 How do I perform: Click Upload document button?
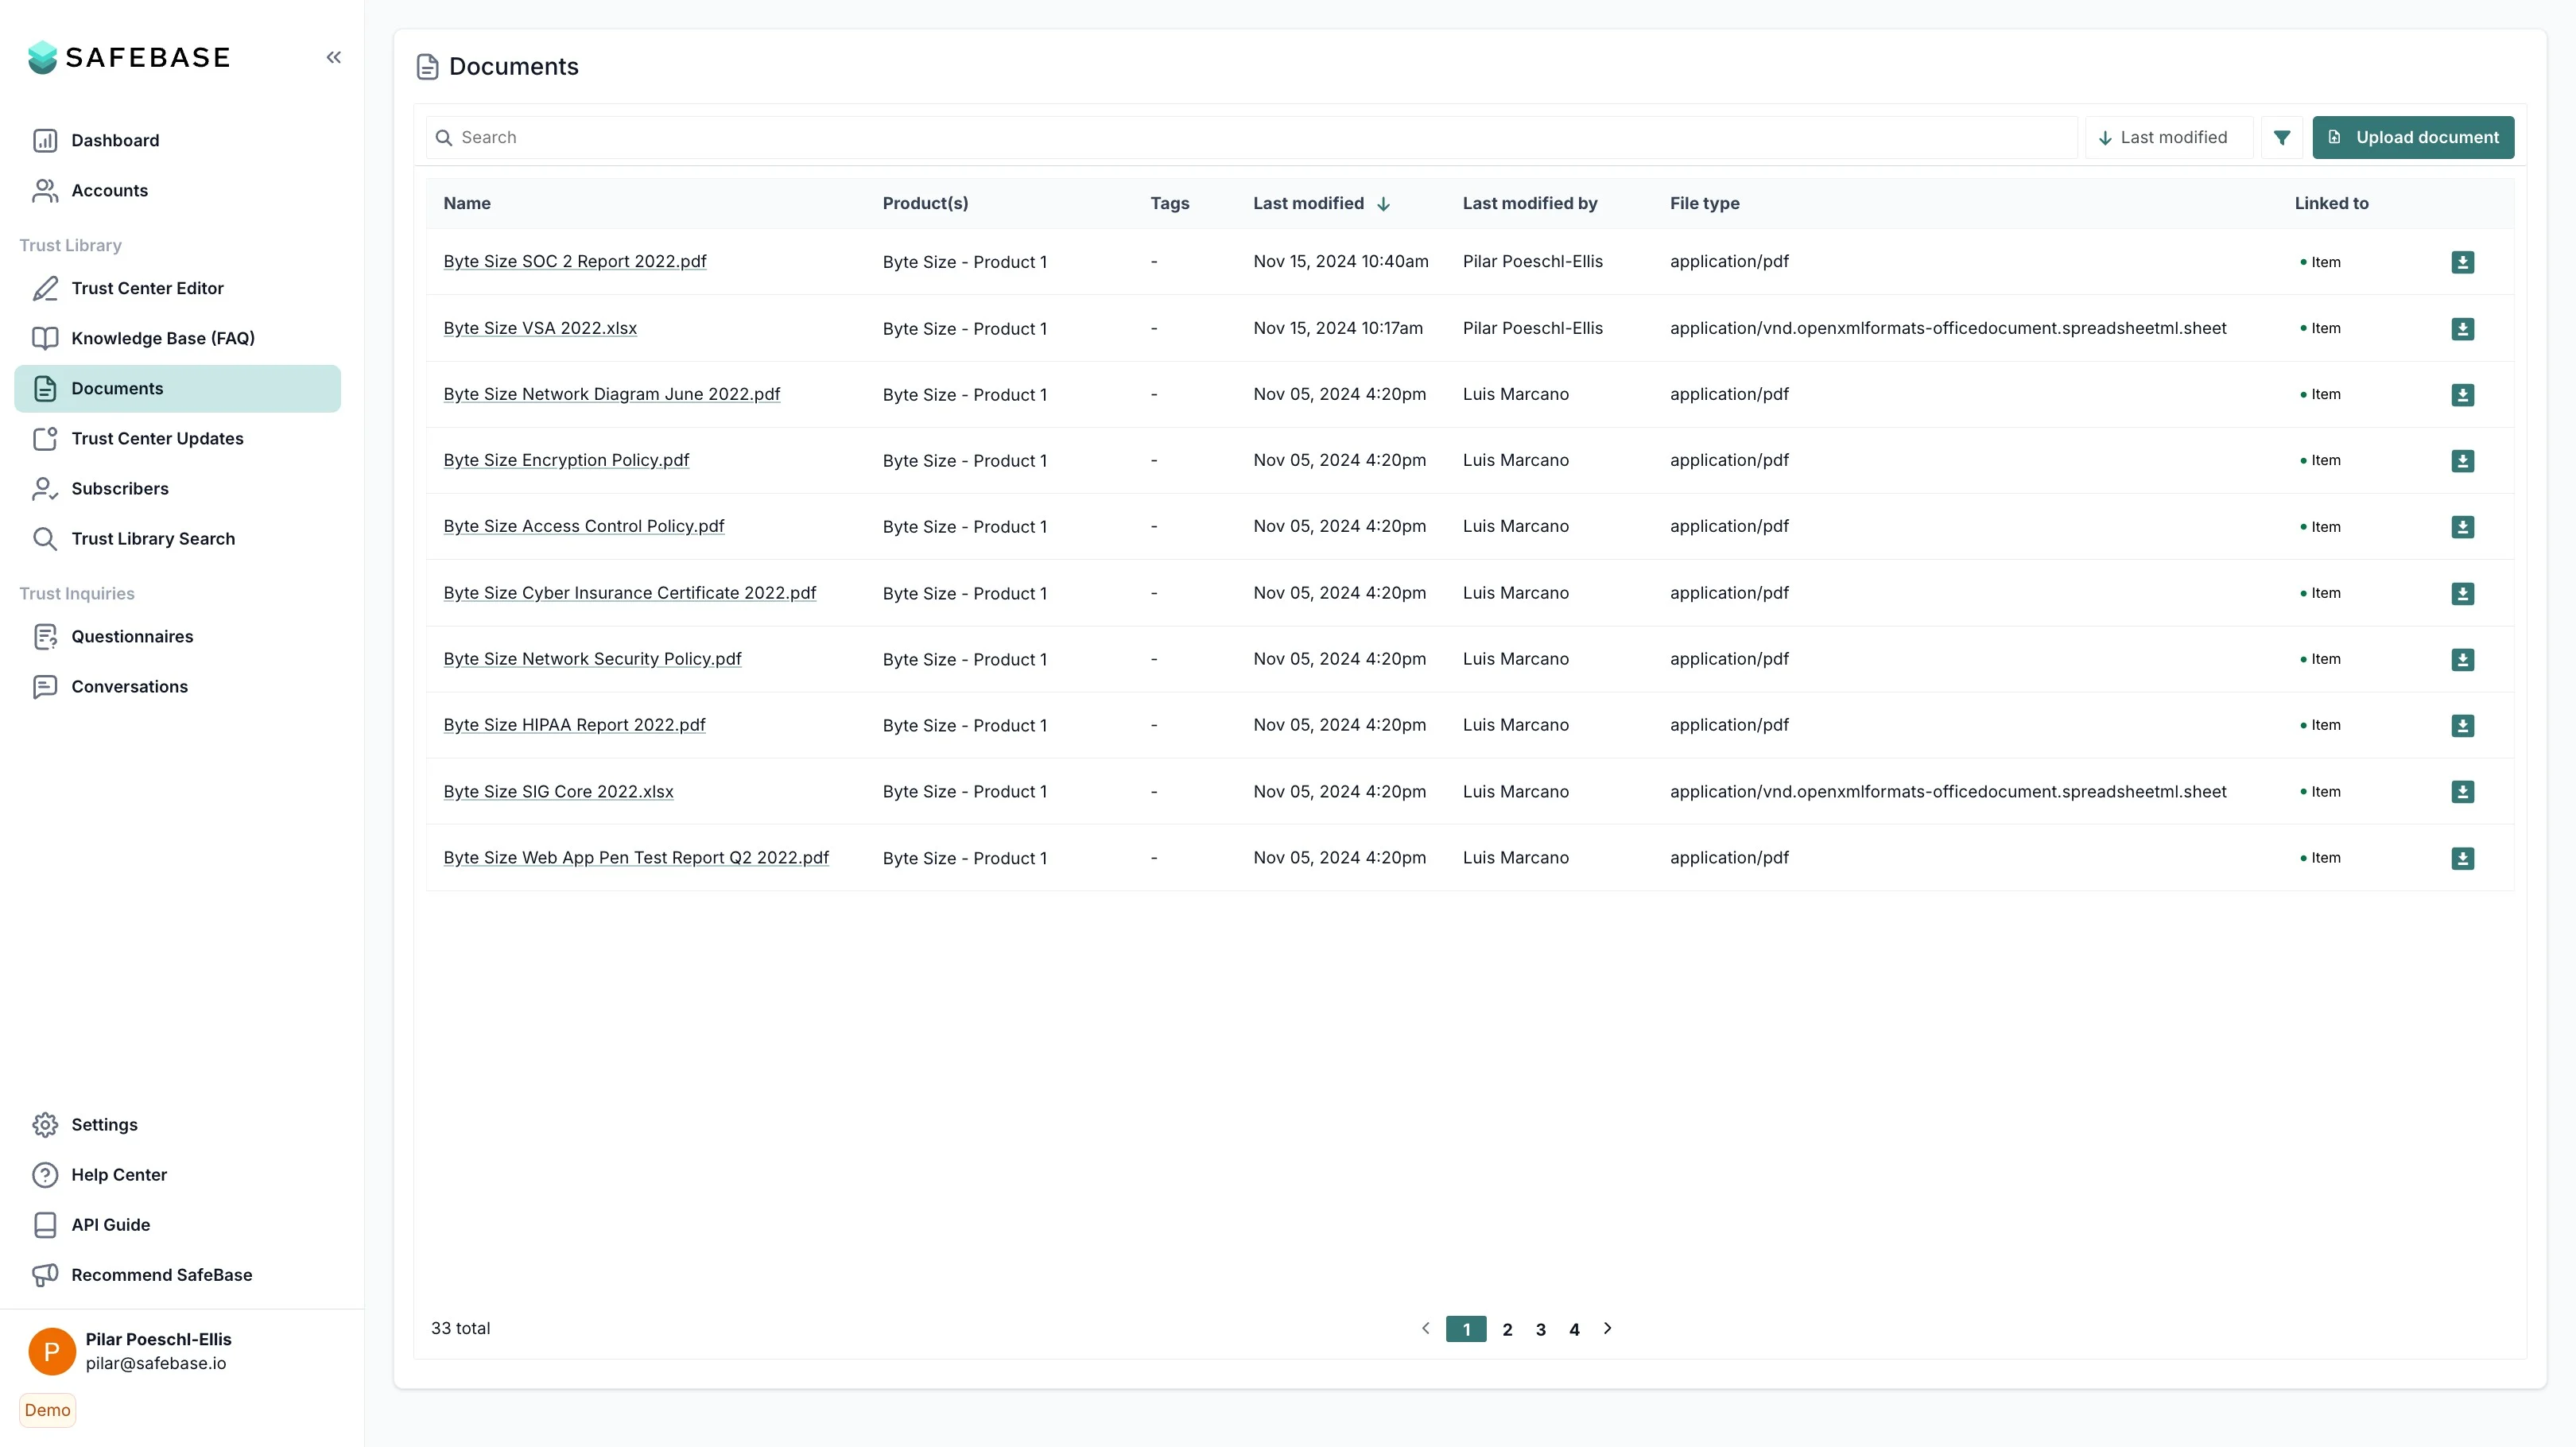[x=2412, y=138]
